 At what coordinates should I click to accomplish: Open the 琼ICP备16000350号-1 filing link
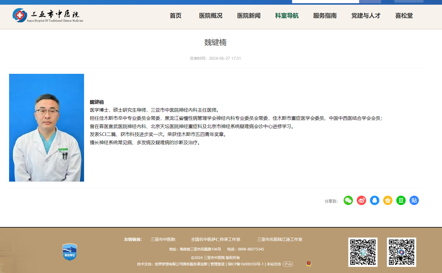(x=245, y=264)
